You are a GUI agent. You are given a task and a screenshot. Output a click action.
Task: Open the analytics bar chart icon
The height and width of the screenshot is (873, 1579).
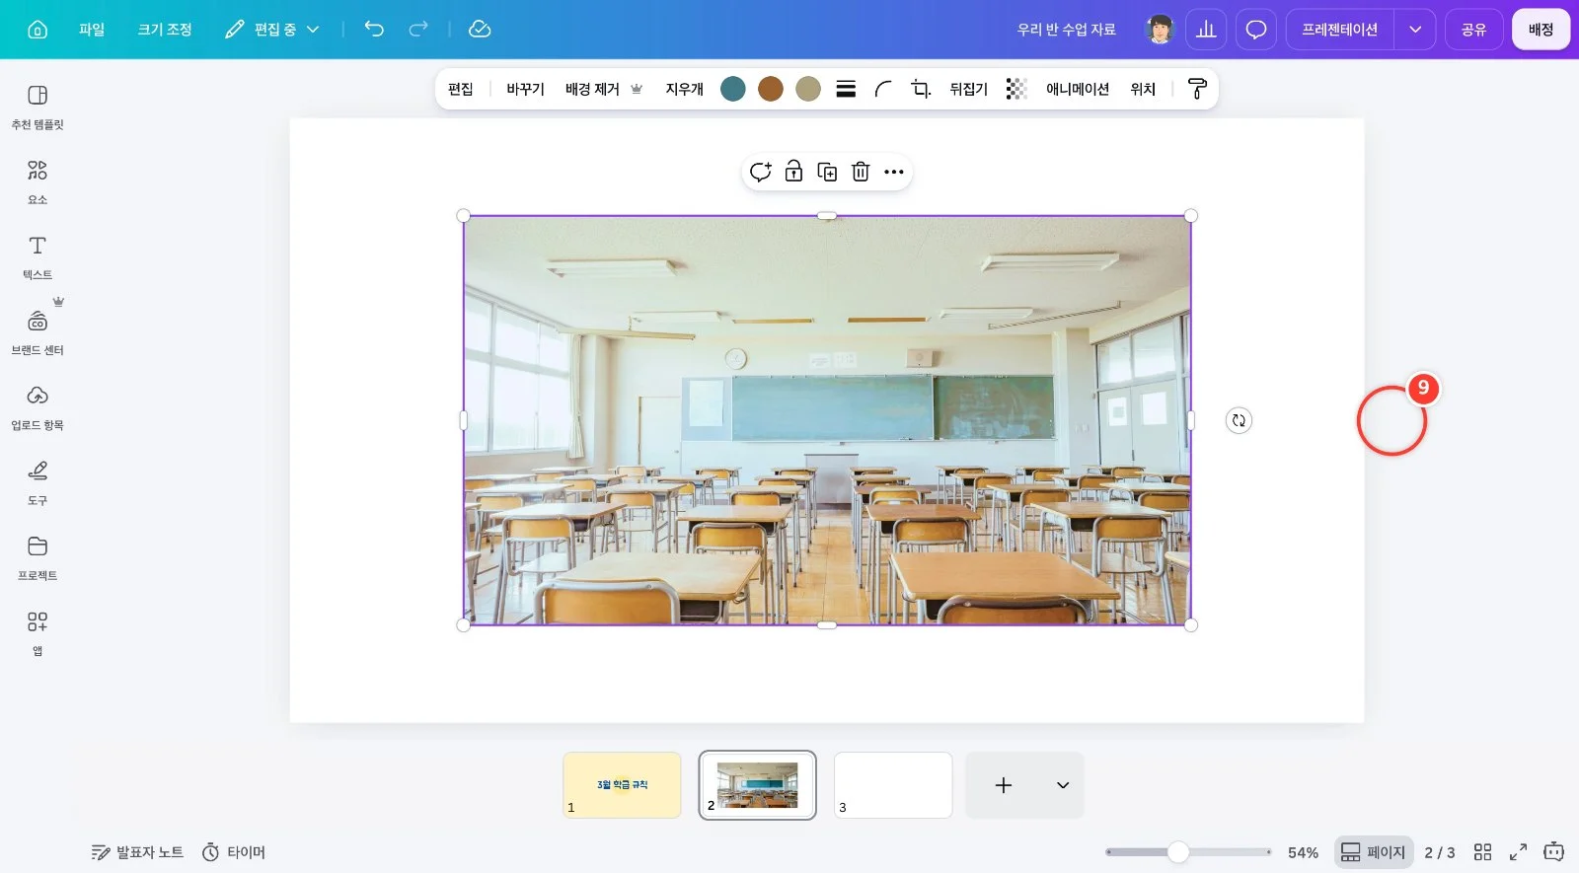tap(1206, 30)
